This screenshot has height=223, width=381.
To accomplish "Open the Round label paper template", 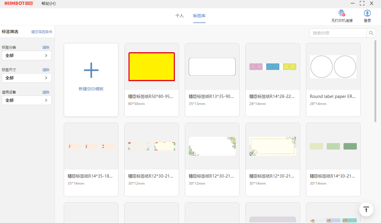I will (333, 67).
